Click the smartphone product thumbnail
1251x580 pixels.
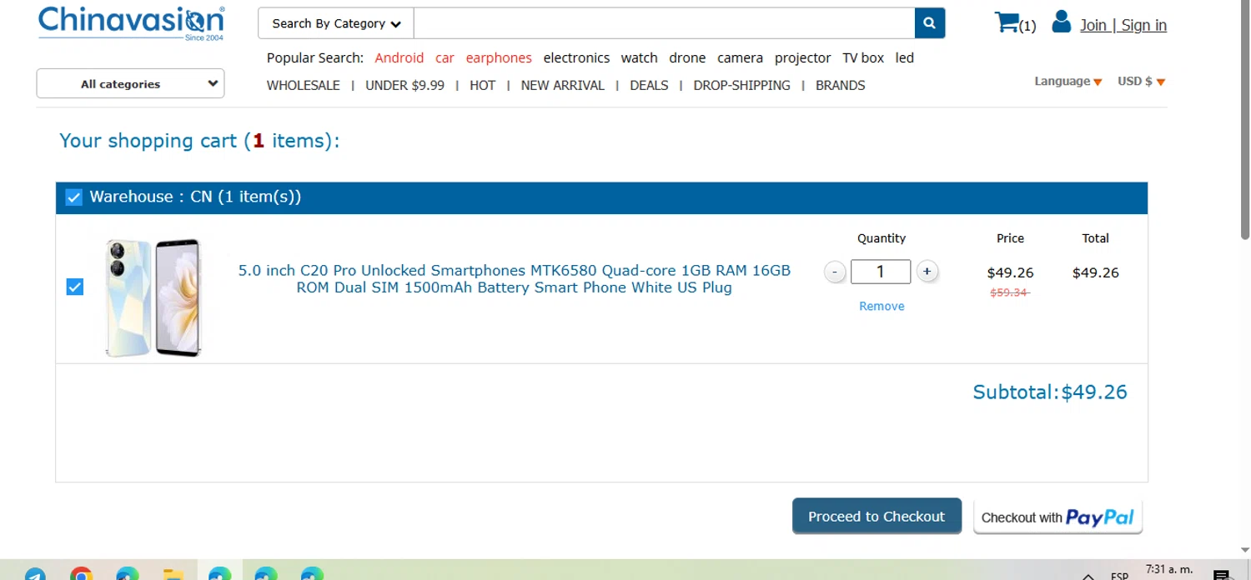(153, 298)
